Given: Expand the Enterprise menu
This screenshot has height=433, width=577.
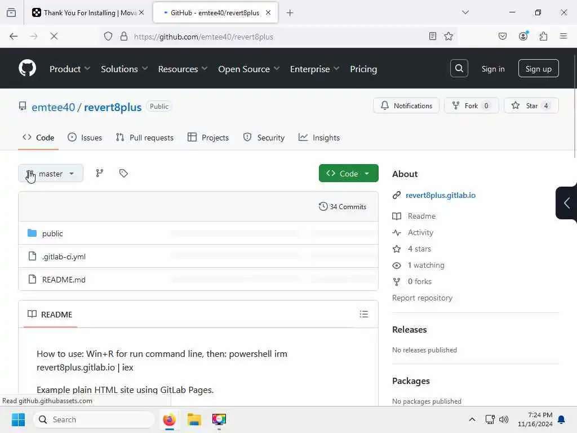Looking at the screenshot, I should (314, 69).
